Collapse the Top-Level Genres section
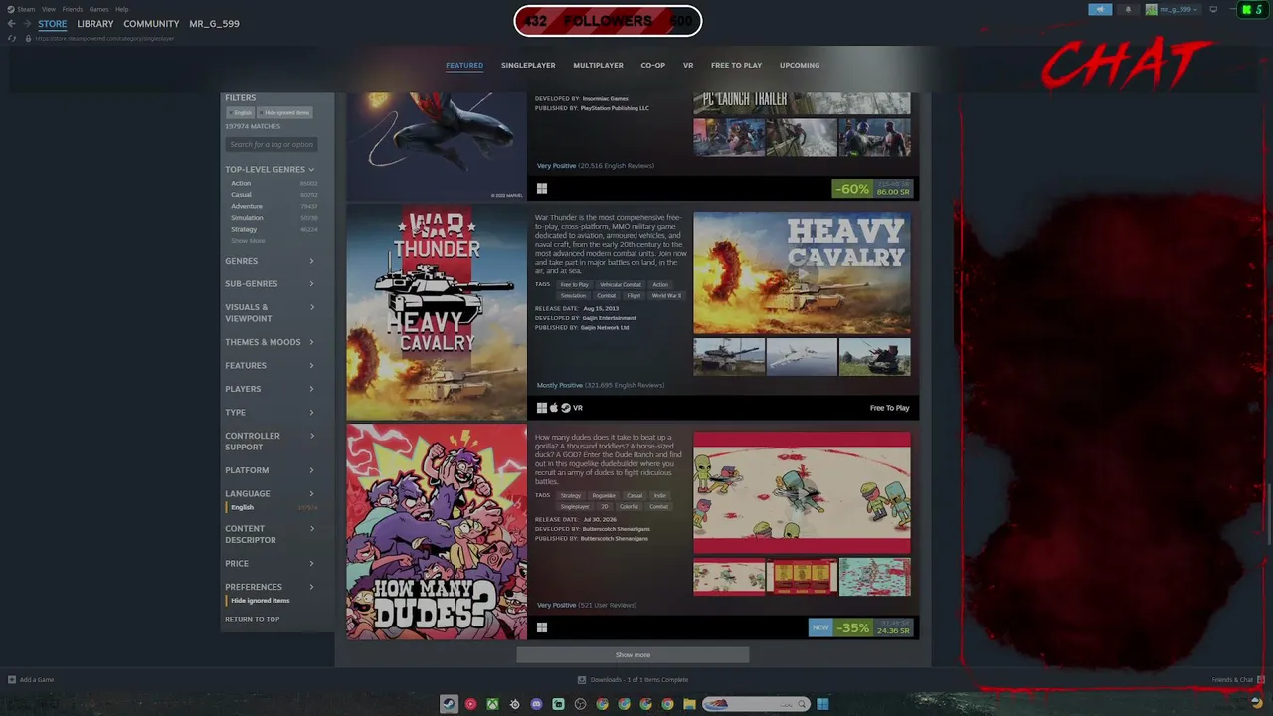Viewport: 1273px width, 716px height. click(x=270, y=170)
